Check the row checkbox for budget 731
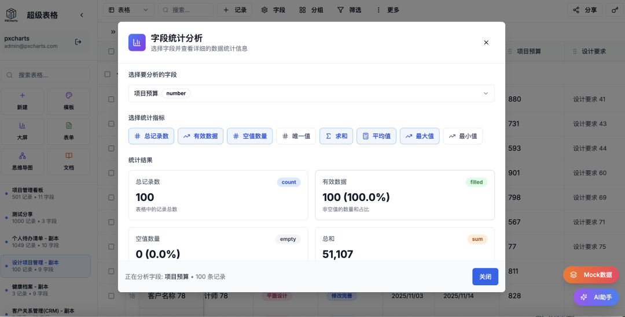 click(111, 124)
